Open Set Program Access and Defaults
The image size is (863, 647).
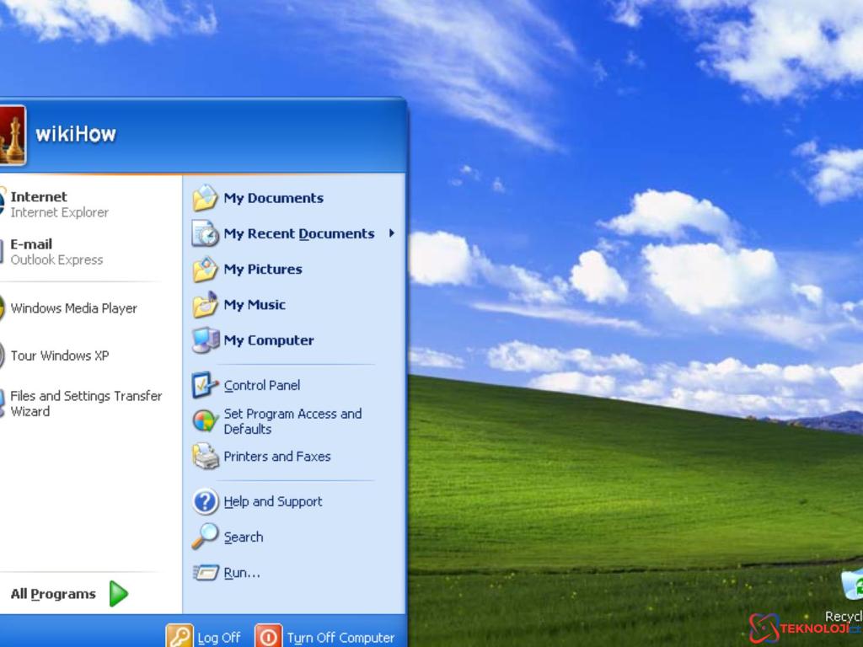(292, 421)
